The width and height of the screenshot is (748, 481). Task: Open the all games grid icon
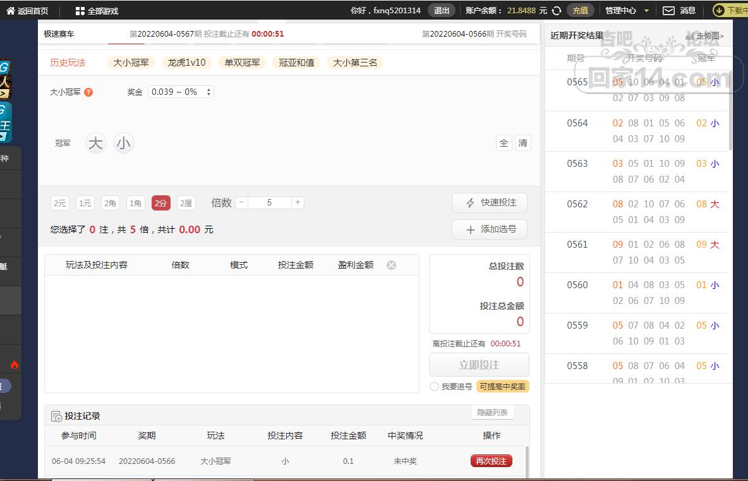(x=80, y=11)
